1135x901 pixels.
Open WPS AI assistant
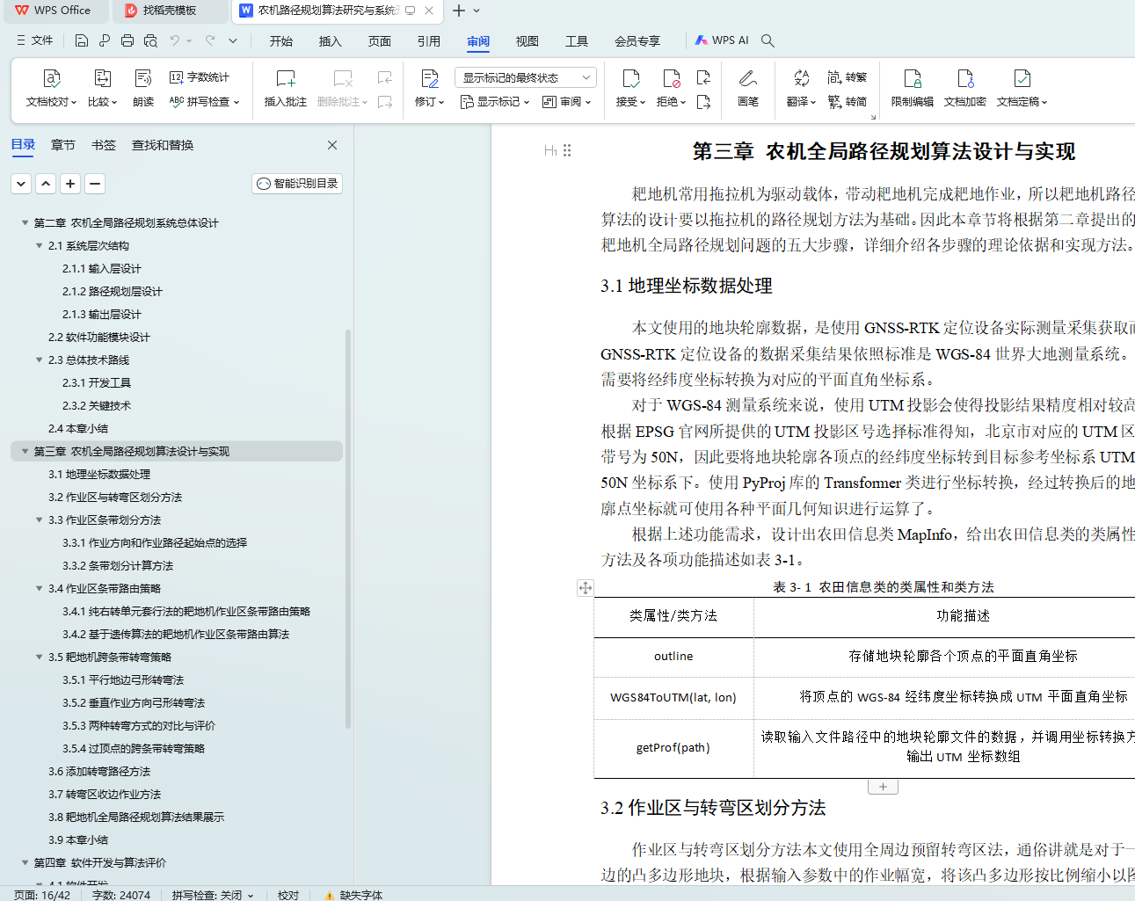(722, 40)
